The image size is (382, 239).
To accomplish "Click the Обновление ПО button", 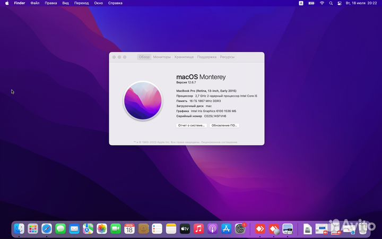I will coord(224,125).
